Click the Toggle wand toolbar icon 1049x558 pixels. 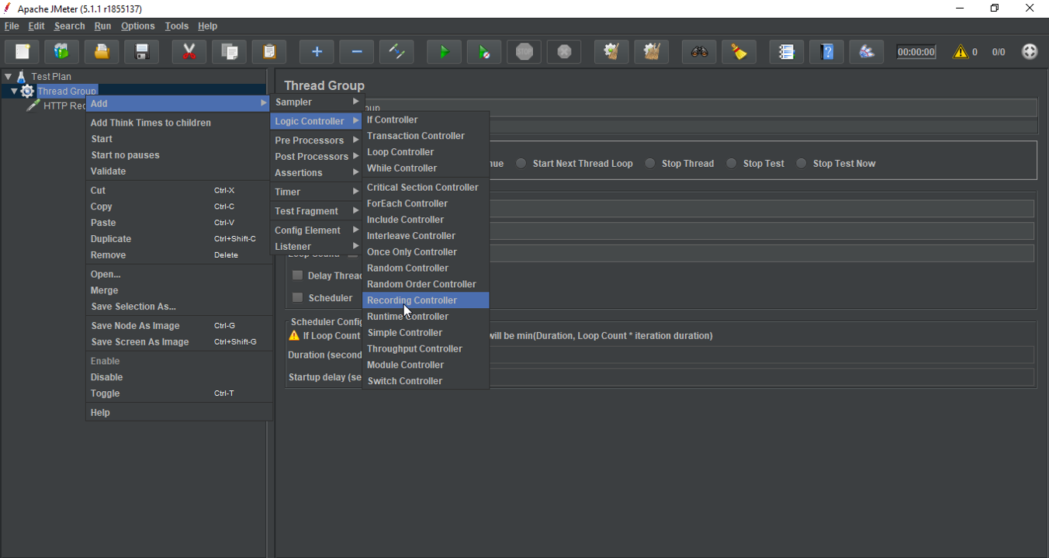click(396, 52)
